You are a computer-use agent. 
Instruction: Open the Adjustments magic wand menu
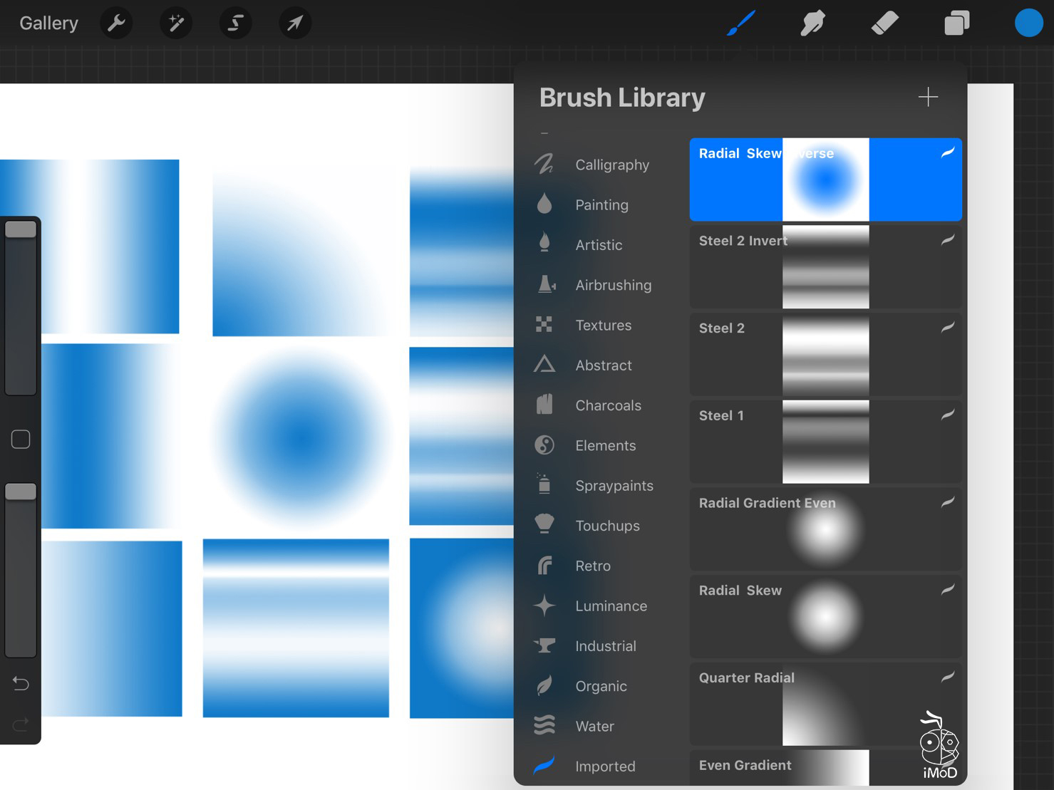pyautogui.click(x=175, y=24)
